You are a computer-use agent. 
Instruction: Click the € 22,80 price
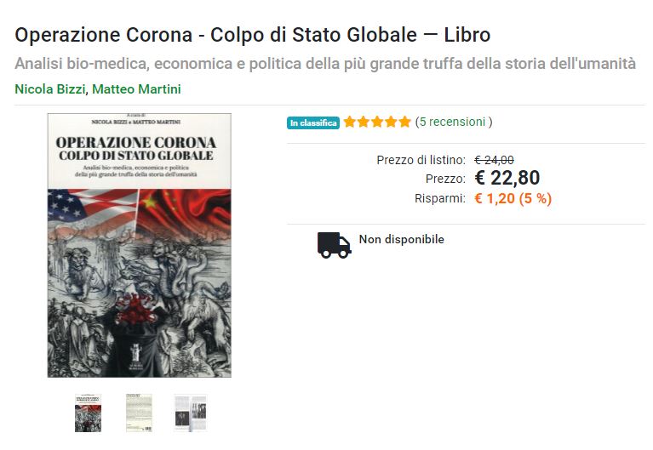click(x=507, y=178)
